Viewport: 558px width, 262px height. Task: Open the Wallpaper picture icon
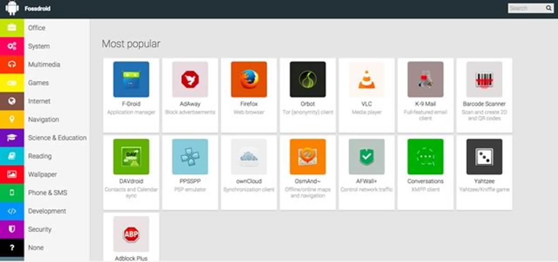point(12,174)
